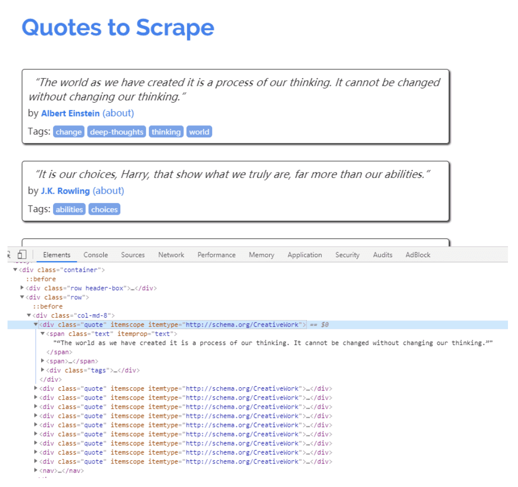Toggle the device toolbar icon in DevTools
Image resolution: width=518 pixels, height=487 pixels.
22,254
